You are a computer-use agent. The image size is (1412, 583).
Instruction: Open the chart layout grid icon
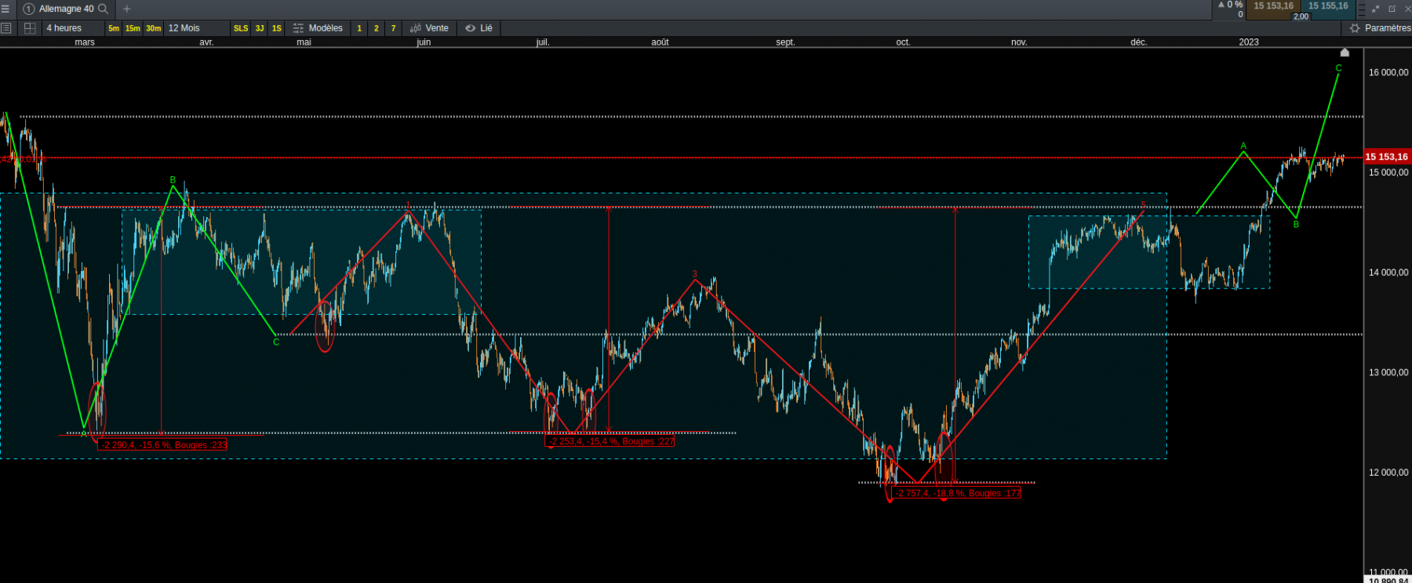tap(30, 28)
